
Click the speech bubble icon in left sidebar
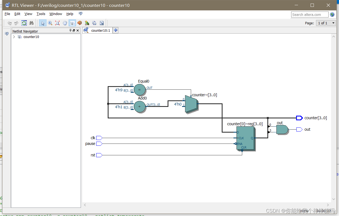[x=7, y=34]
